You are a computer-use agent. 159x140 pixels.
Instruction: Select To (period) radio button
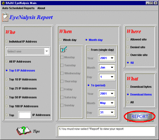(x=89, y=85)
